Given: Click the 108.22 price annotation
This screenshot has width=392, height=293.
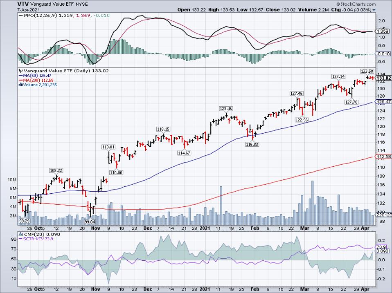Looking at the screenshot, I should click(56, 170).
